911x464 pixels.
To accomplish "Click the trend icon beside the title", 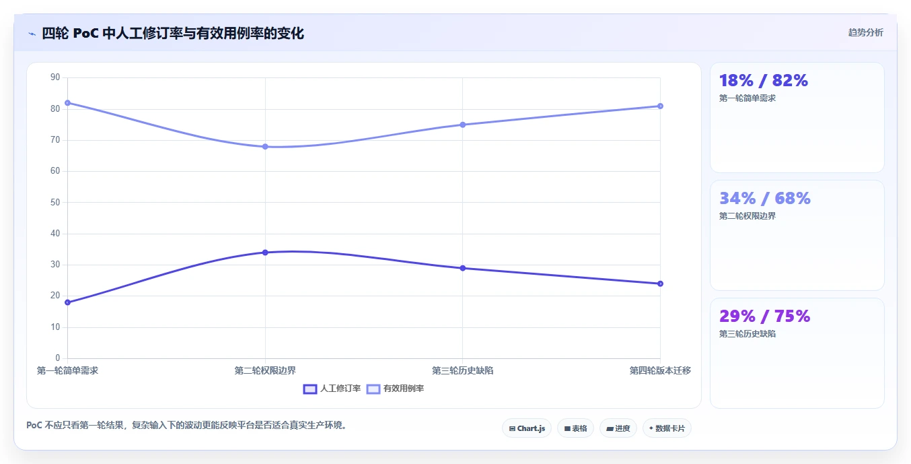I will [32, 34].
